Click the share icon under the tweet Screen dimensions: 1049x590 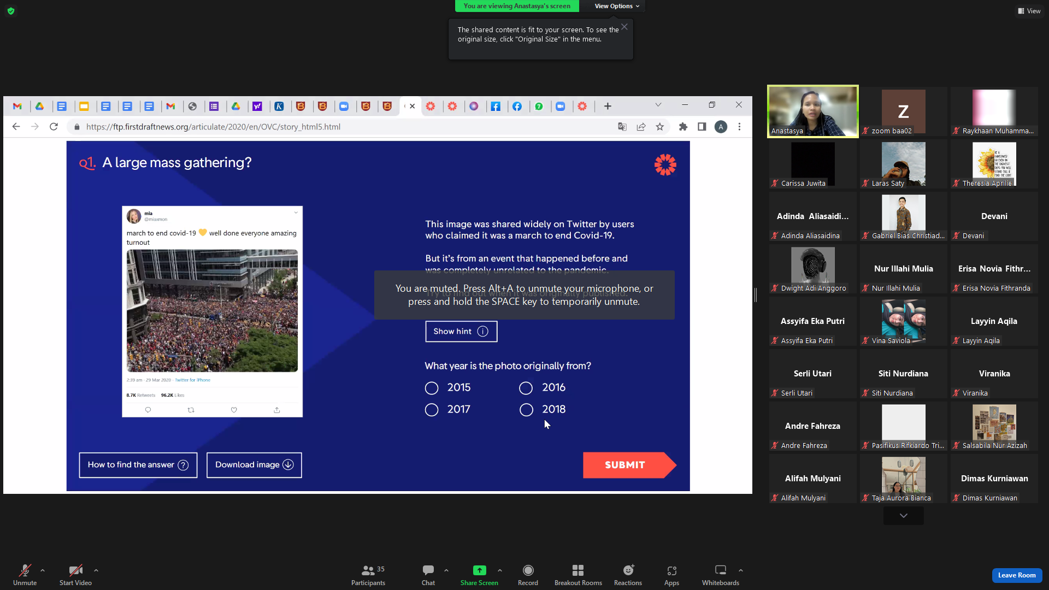pos(277,410)
